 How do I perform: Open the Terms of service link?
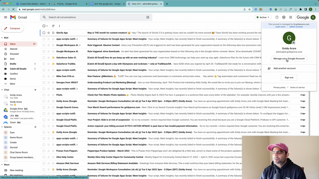point(297,87)
